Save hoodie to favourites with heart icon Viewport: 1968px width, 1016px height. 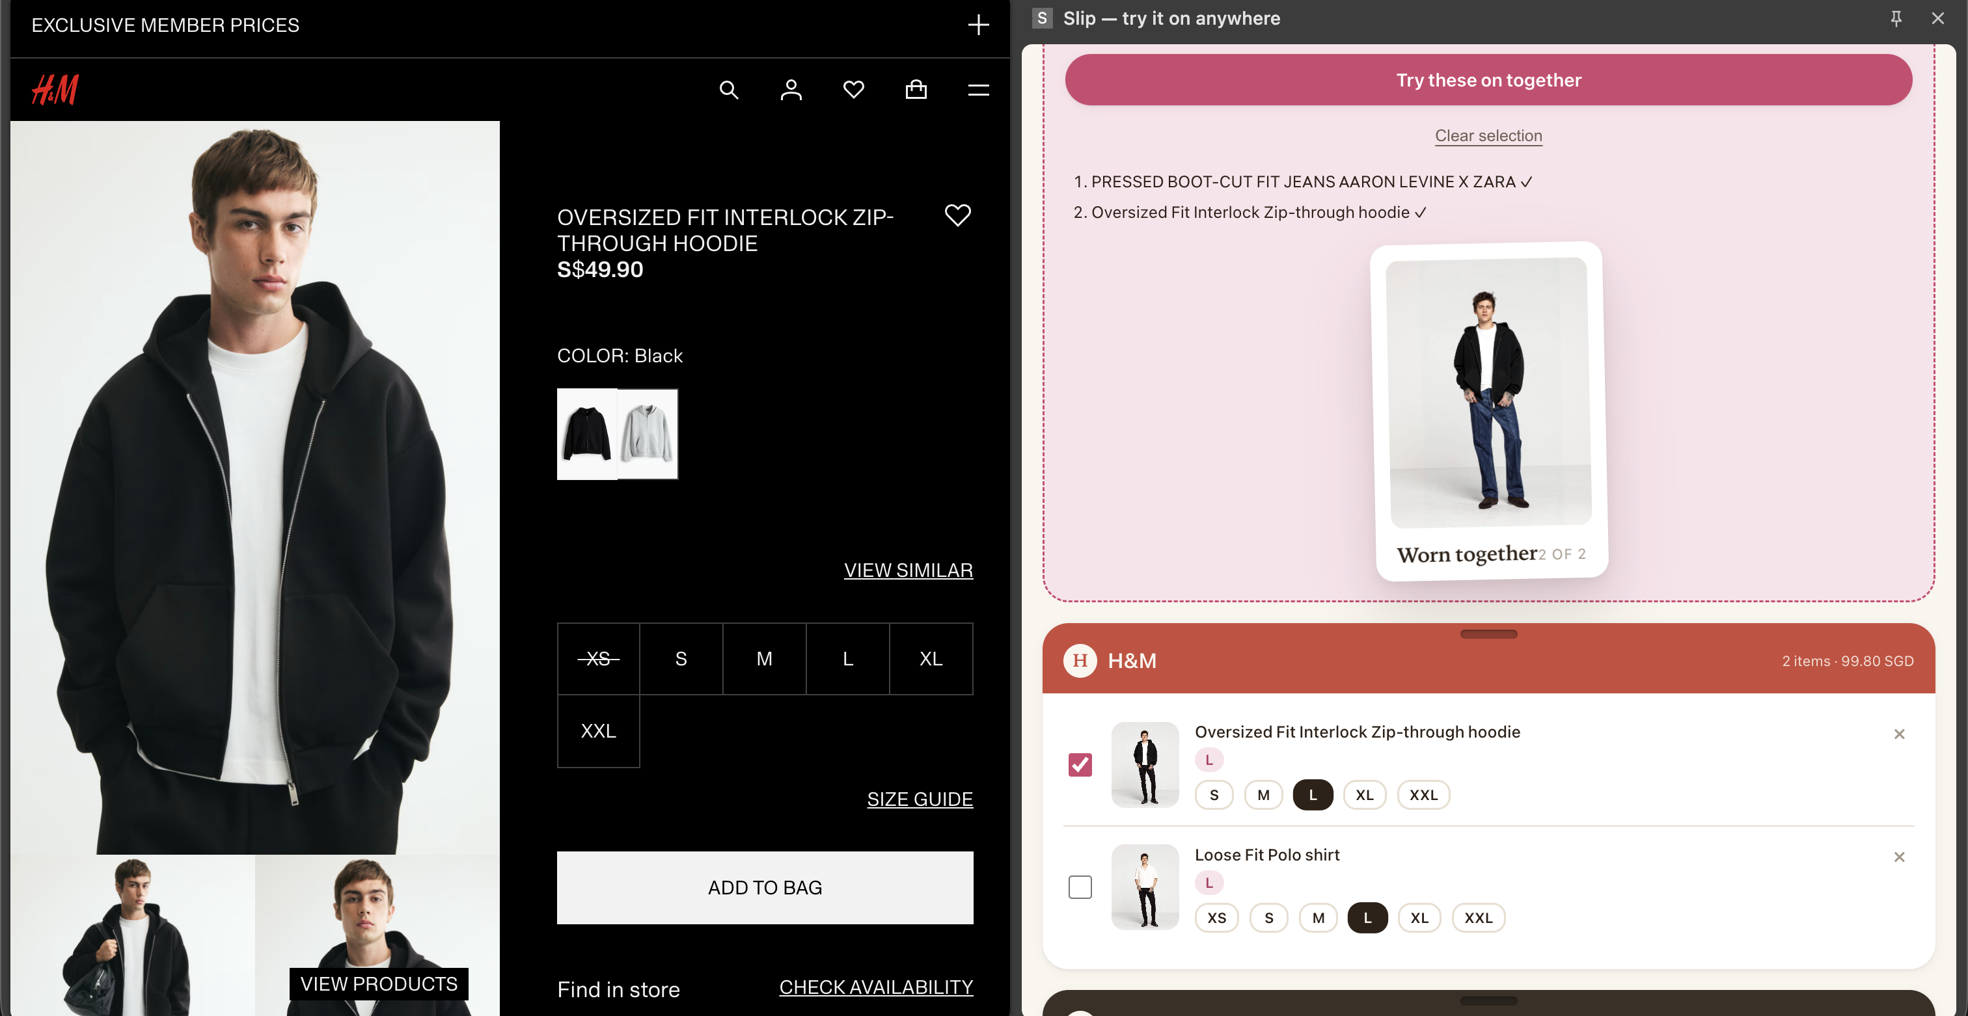click(x=957, y=215)
